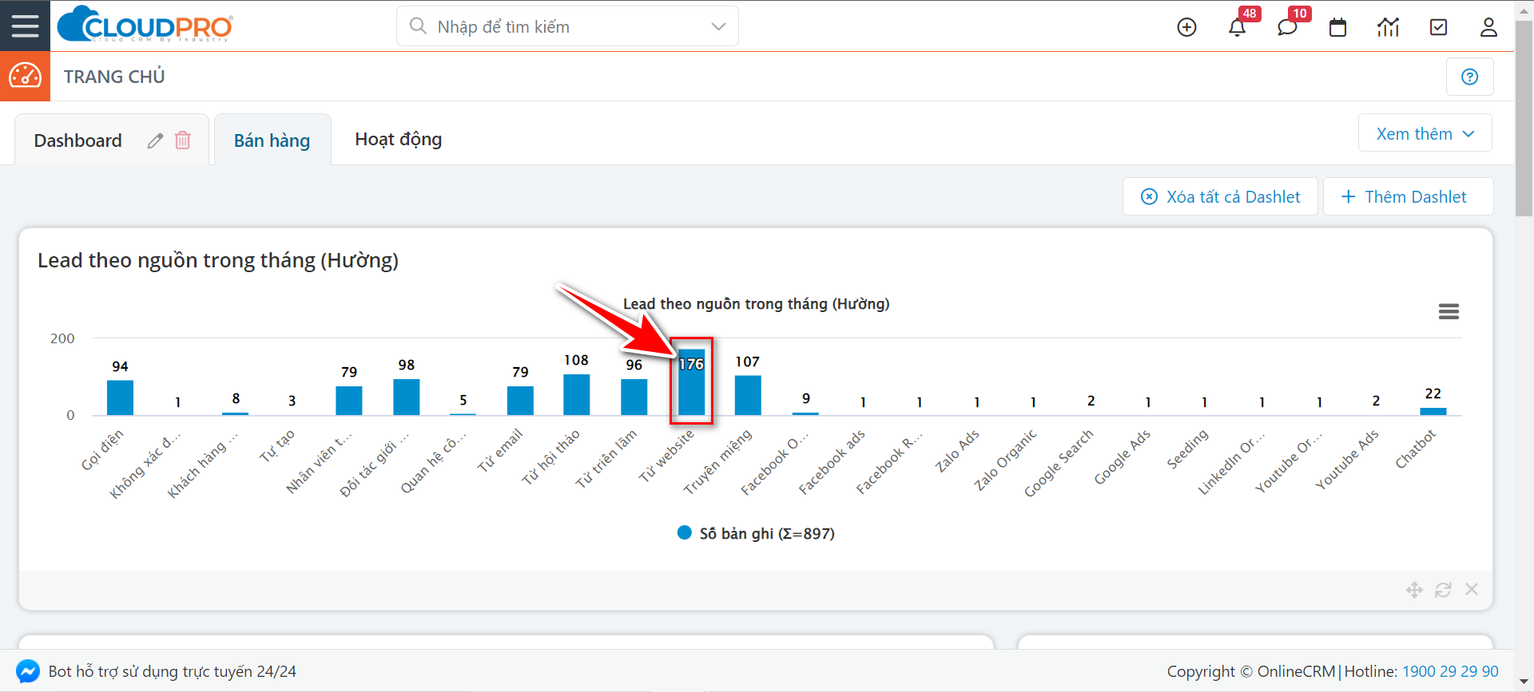This screenshot has height=692, width=1534.
Task: Click the Seeding axis label
Action: click(x=1187, y=449)
